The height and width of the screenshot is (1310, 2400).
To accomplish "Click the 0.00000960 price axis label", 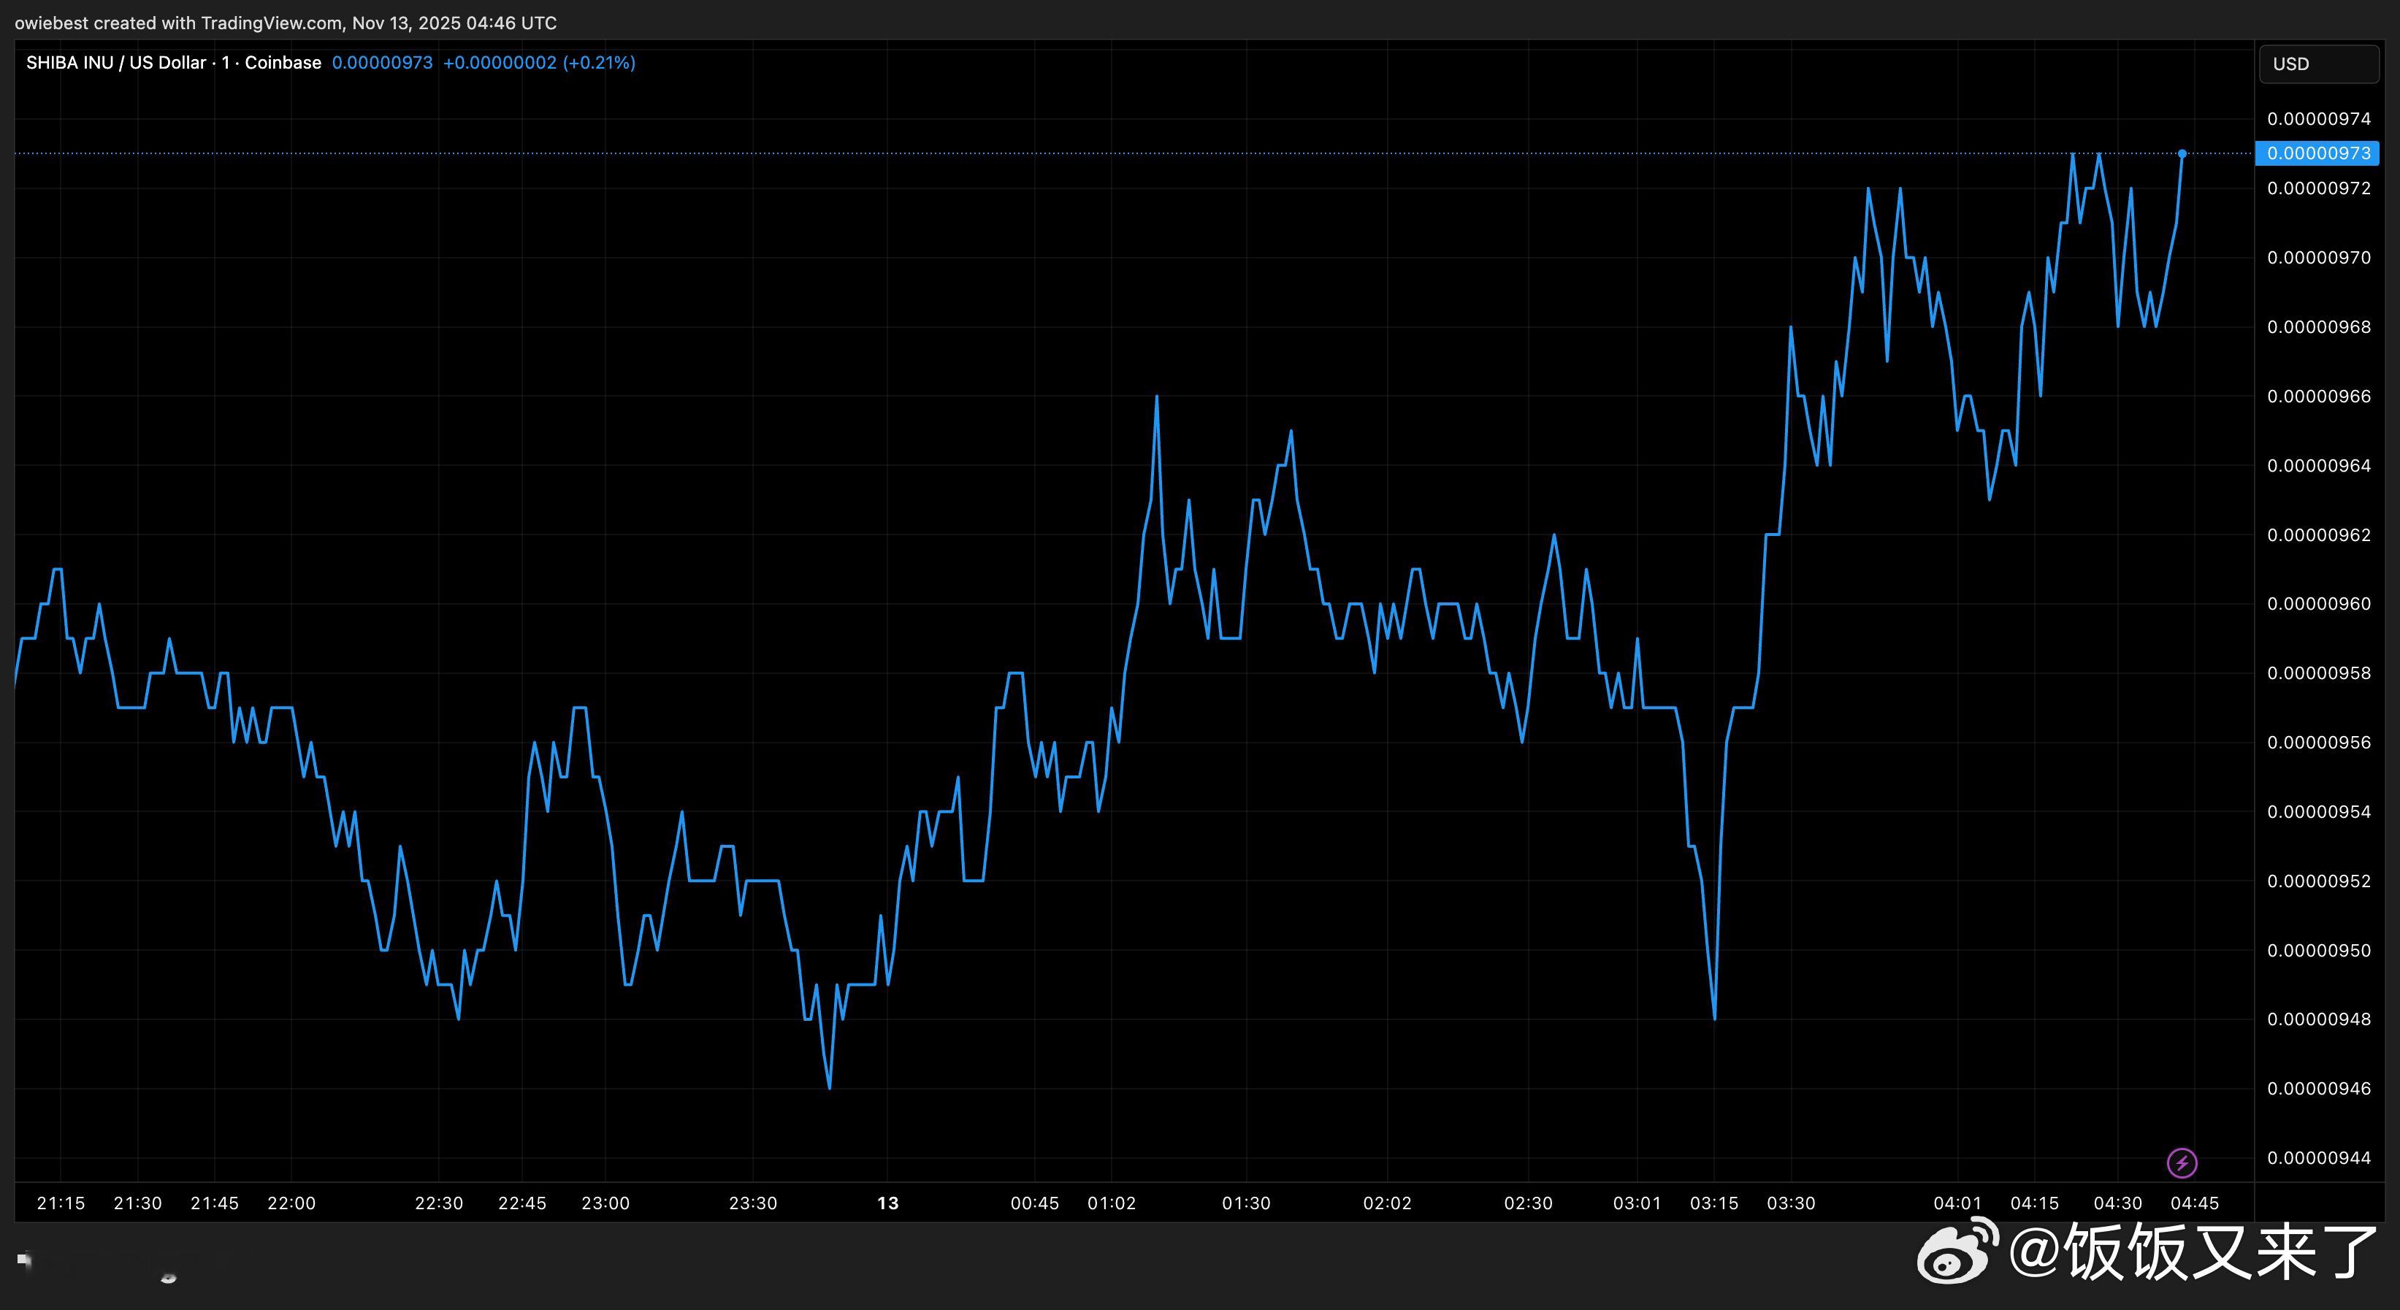I will 2318,604.
